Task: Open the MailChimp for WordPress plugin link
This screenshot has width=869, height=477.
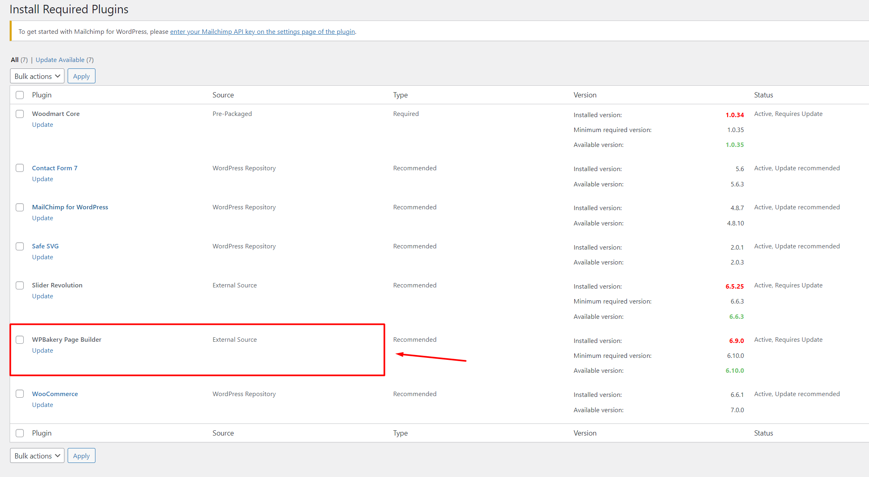Action: pos(70,207)
